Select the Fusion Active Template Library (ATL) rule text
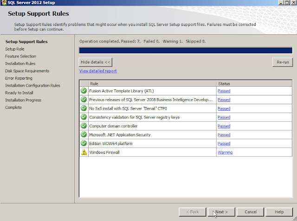This screenshot has height=221, width=297. [x=122, y=91]
